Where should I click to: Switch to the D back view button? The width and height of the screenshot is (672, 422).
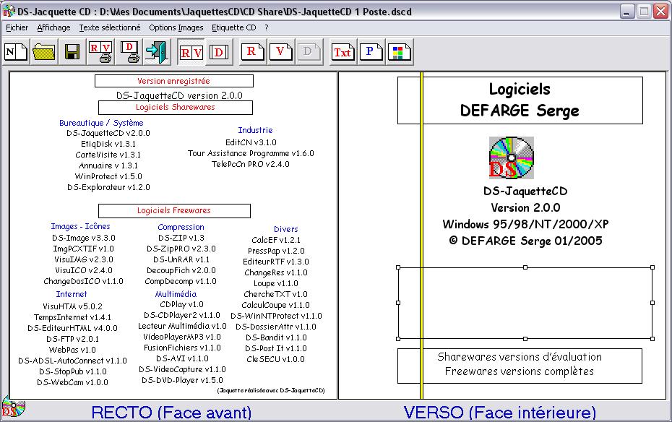pyautogui.click(x=219, y=52)
